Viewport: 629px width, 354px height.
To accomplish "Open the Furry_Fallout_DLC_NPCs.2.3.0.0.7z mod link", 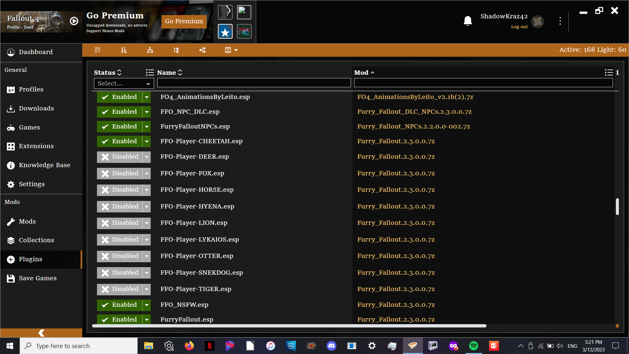I will [414, 112].
